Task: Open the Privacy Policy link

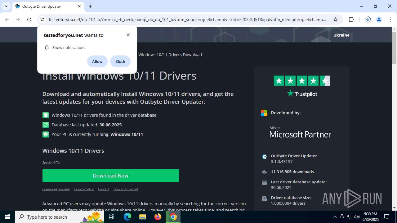Action: (x=84, y=189)
